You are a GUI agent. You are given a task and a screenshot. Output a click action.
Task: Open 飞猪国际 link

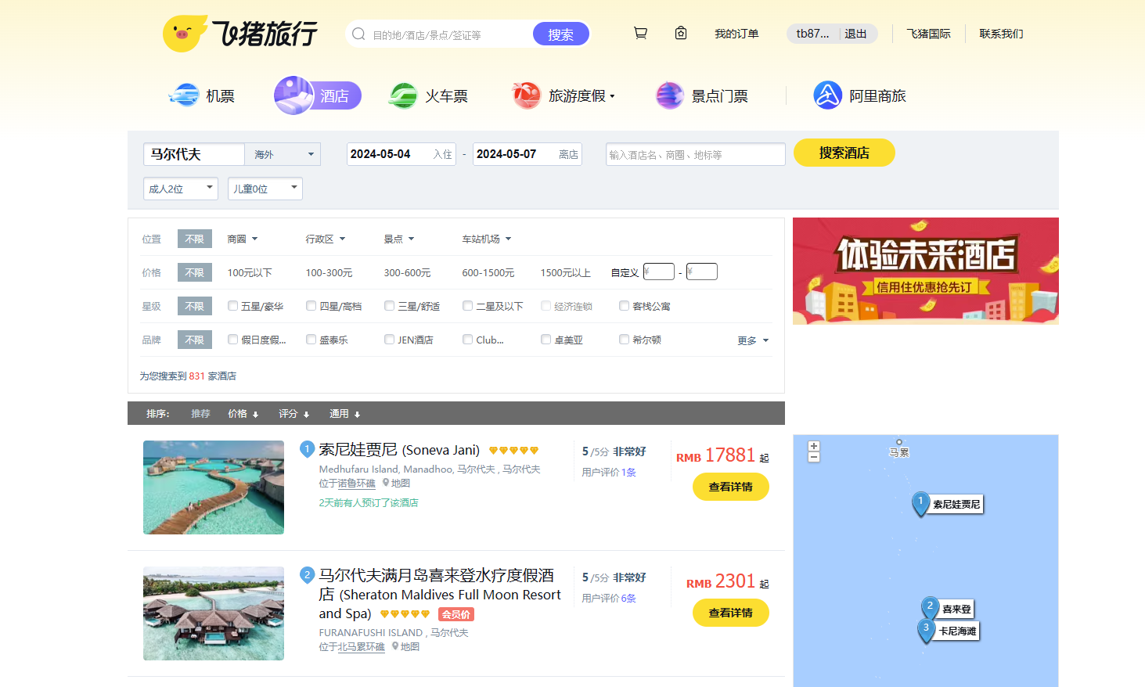[x=928, y=34]
